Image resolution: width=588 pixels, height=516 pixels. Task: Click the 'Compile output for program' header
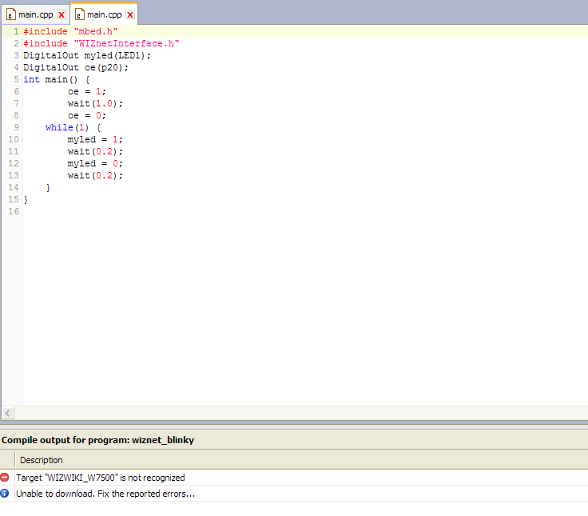(x=97, y=440)
